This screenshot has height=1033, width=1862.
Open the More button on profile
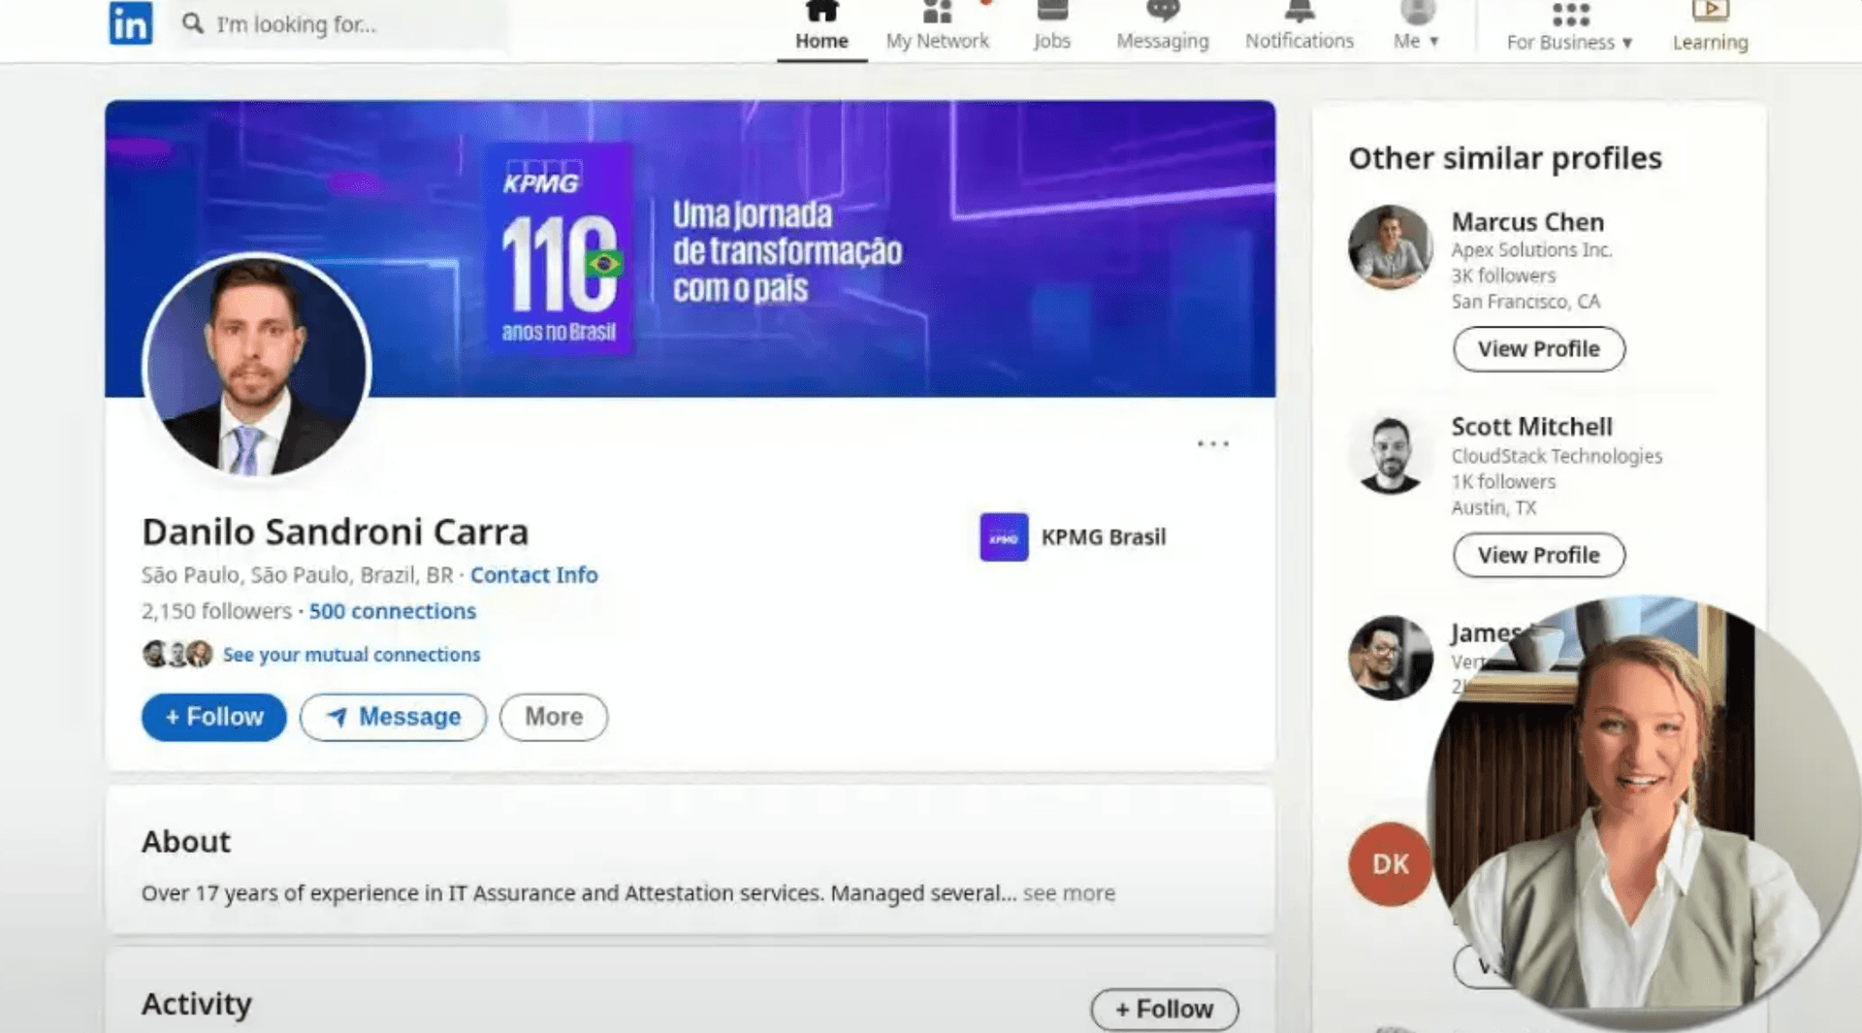click(x=554, y=717)
